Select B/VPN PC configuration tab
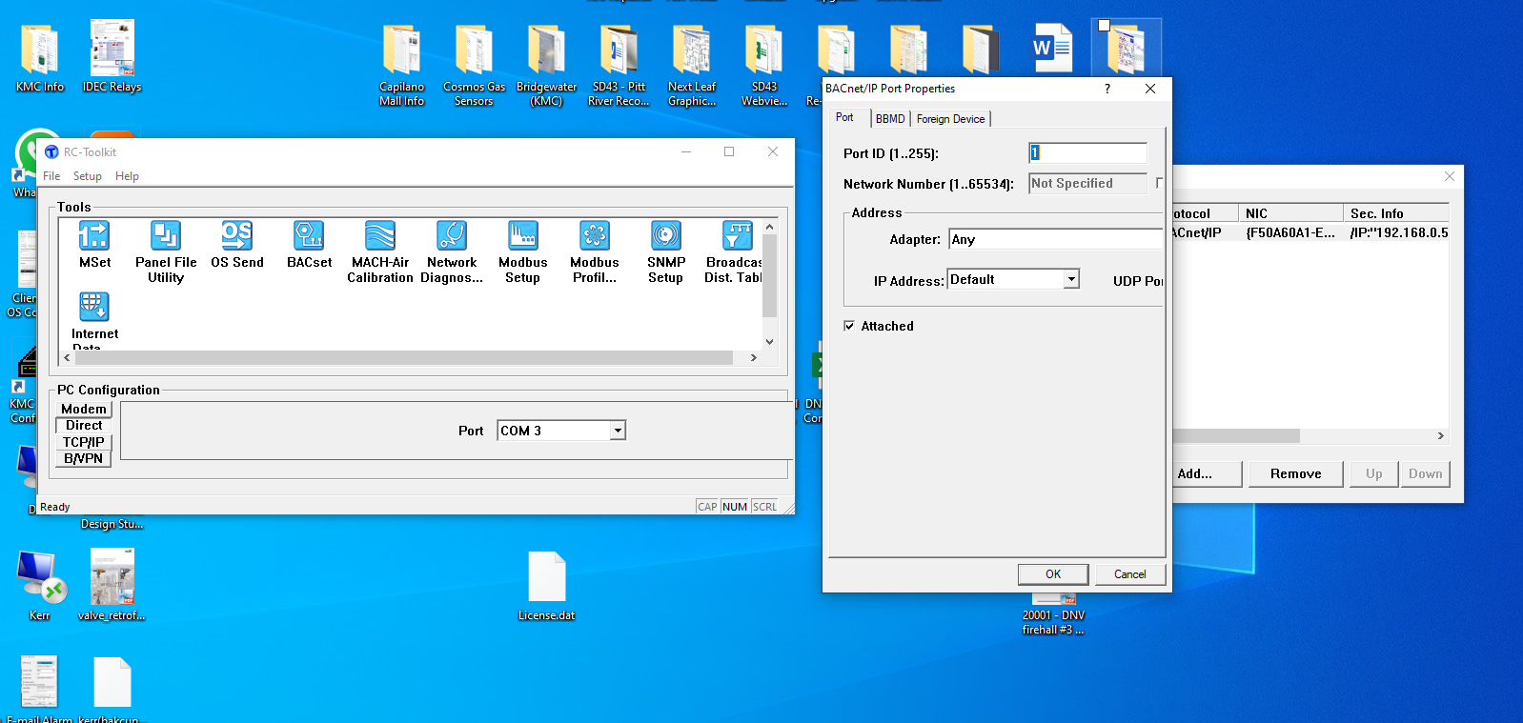Screen dimensions: 1523x723 pyautogui.click(x=84, y=458)
